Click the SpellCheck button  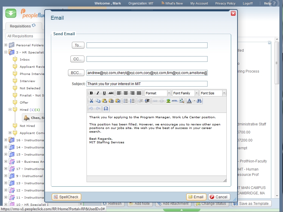coord(66,197)
